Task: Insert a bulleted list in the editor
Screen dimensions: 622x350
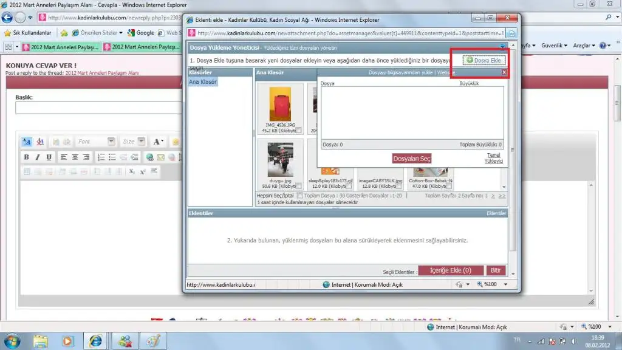Action: click(112, 157)
